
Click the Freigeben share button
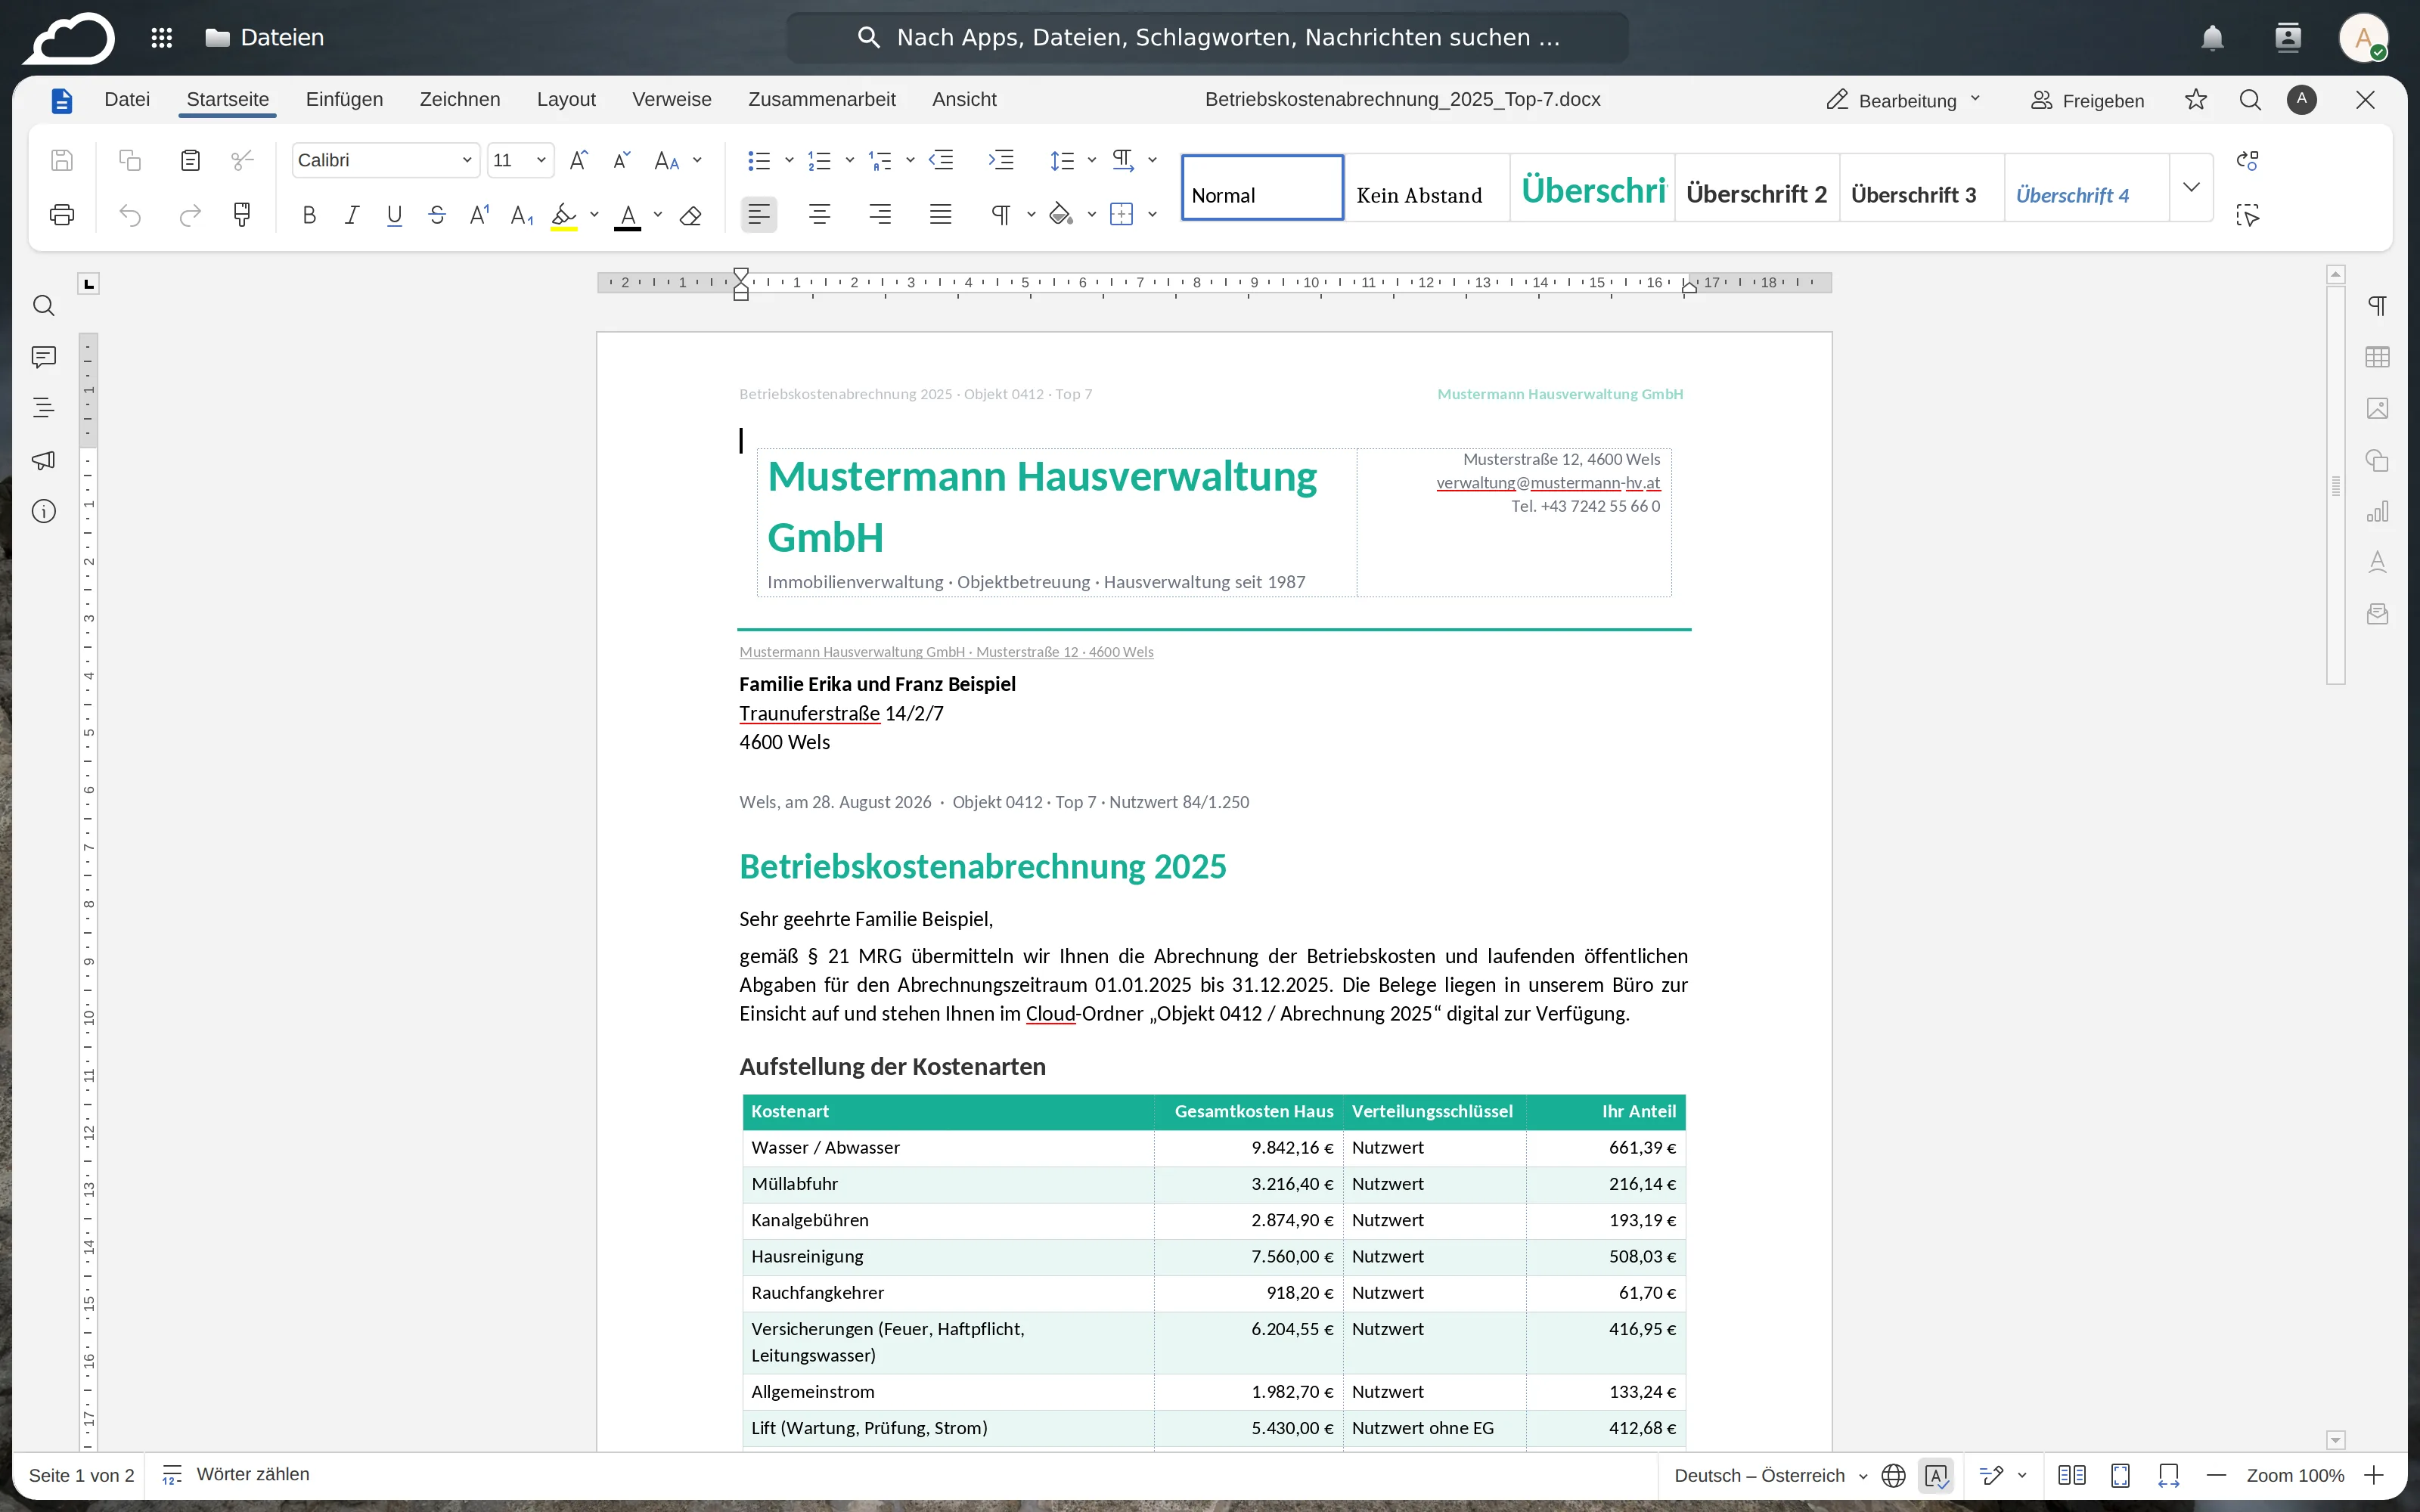click(2088, 100)
